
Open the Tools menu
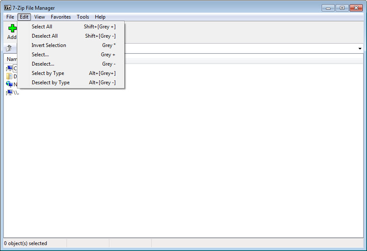click(83, 17)
